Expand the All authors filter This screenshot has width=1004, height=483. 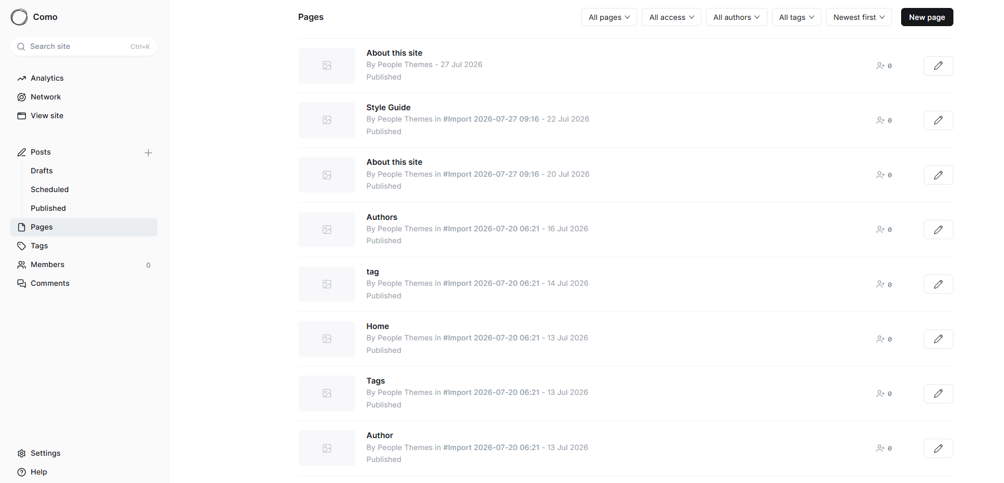[x=736, y=17]
